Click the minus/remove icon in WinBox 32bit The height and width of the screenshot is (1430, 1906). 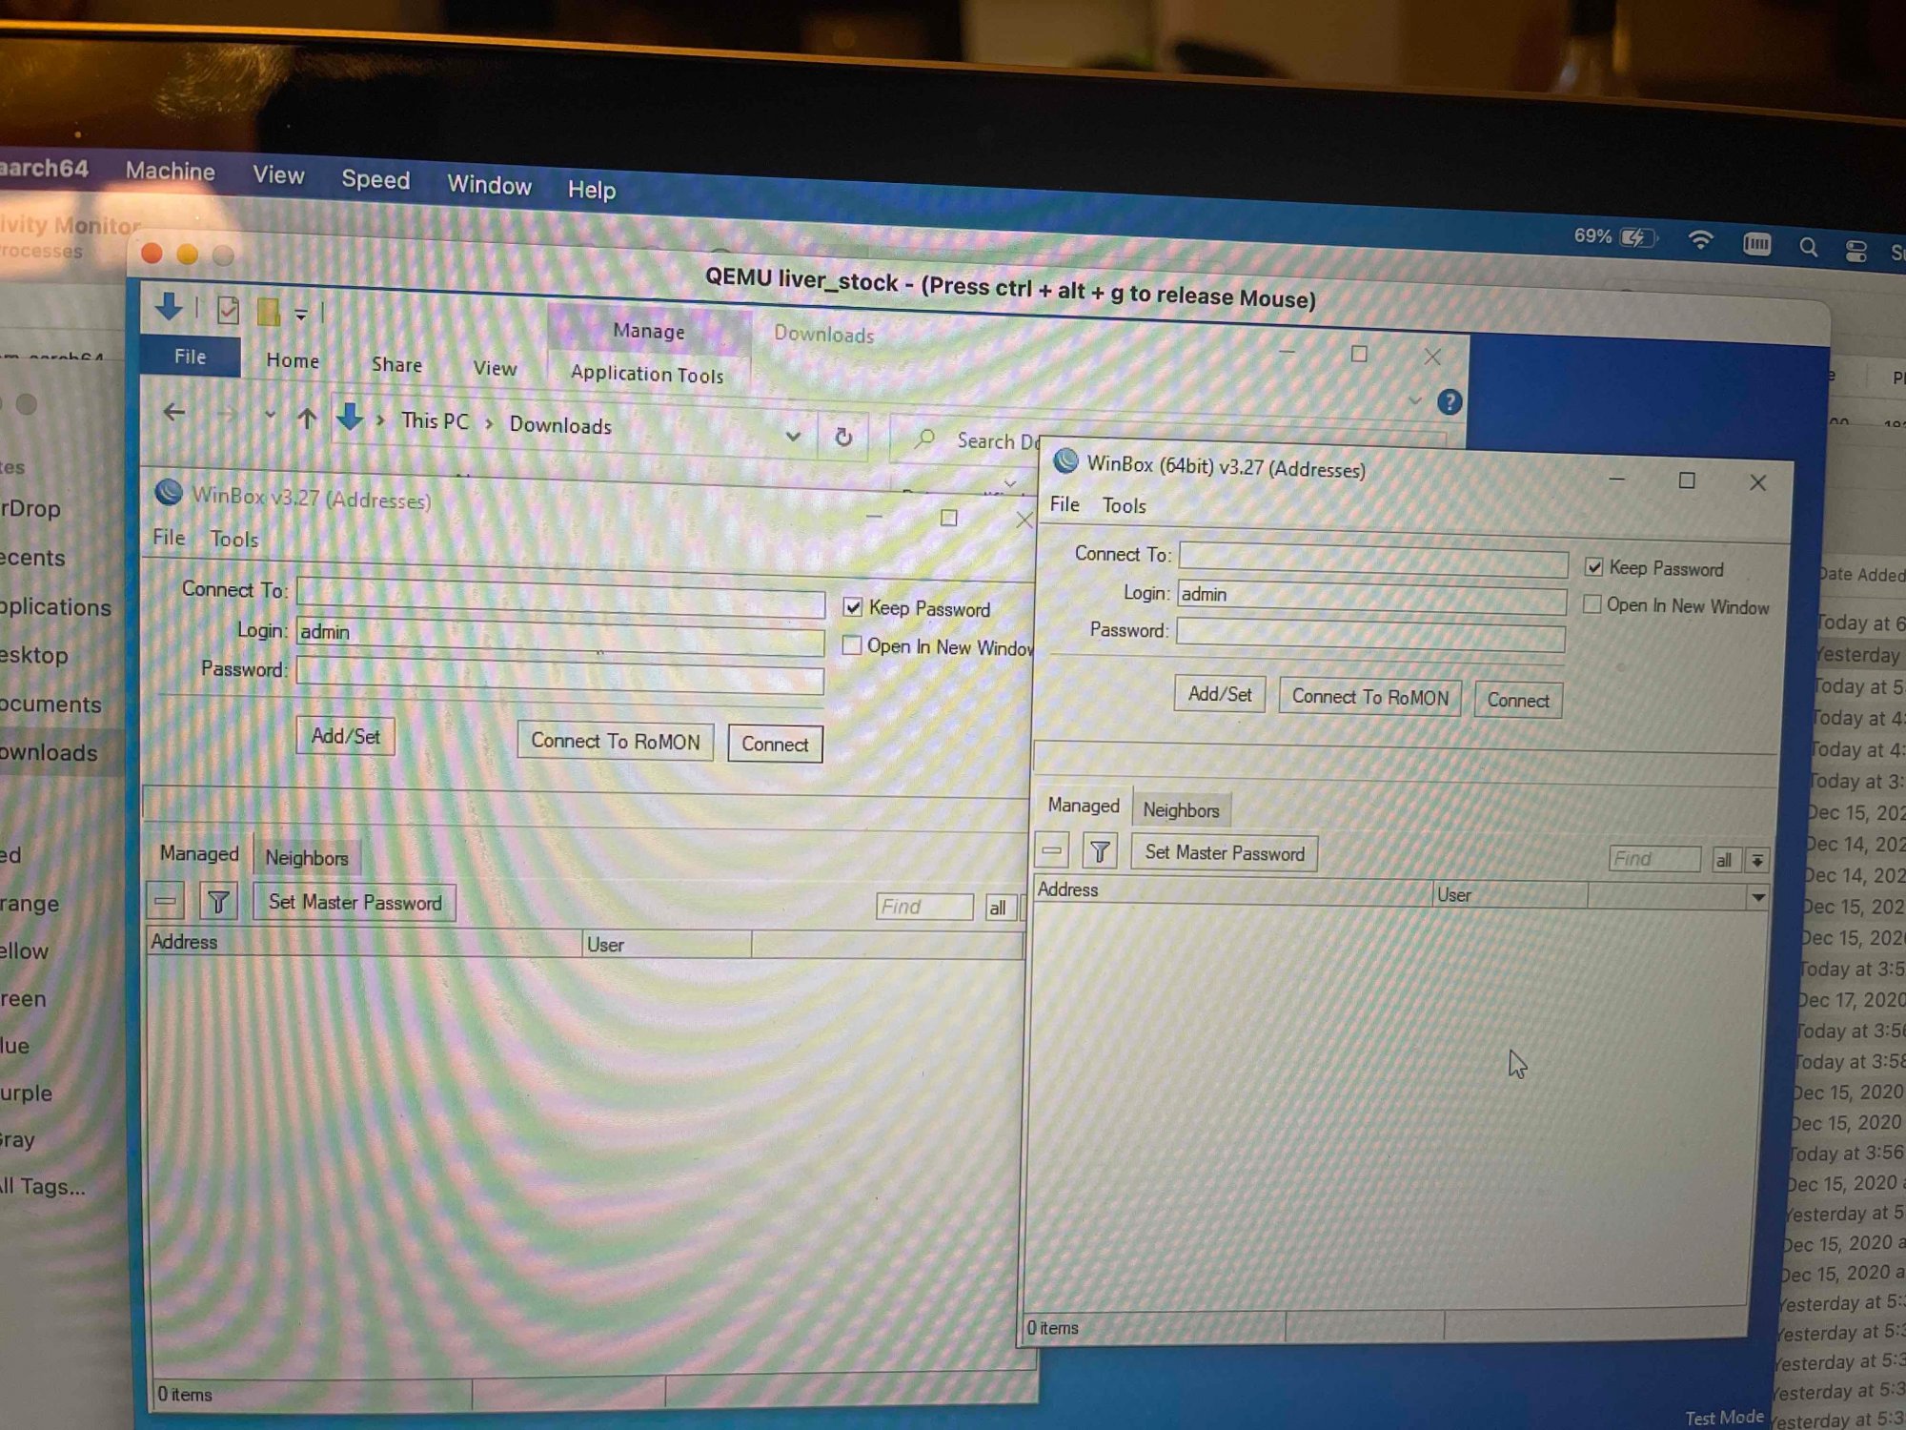[x=167, y=901]
